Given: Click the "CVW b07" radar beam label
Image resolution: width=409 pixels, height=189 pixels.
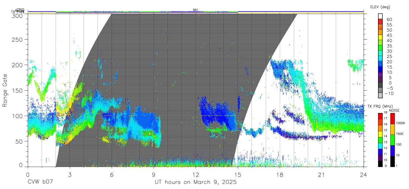Looking at the screenshot, I should point(40,182).
